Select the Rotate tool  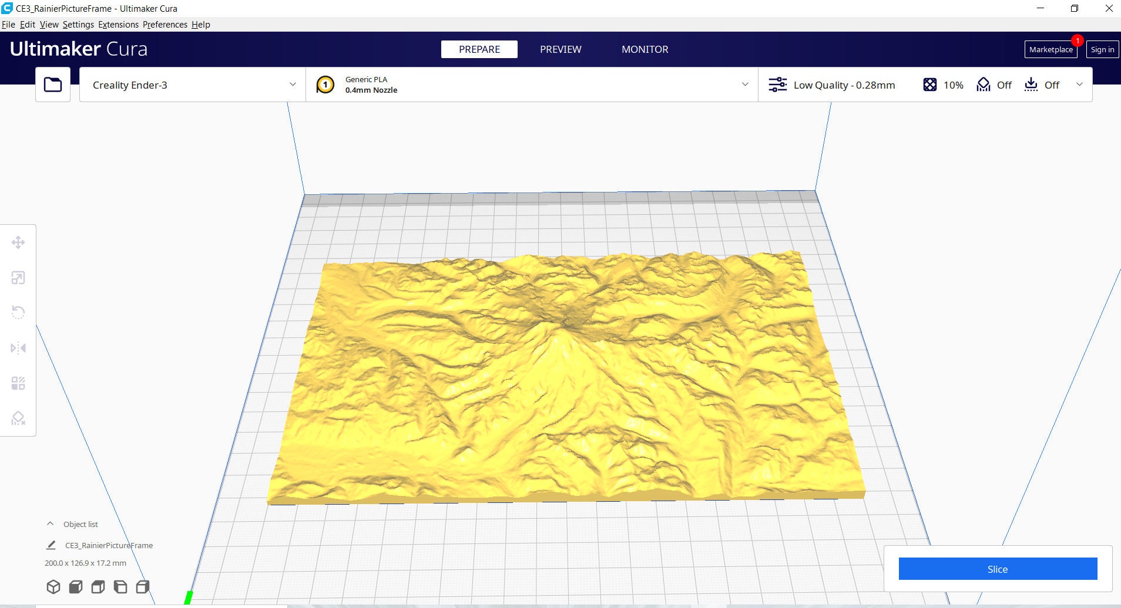(x=18, y=313)
